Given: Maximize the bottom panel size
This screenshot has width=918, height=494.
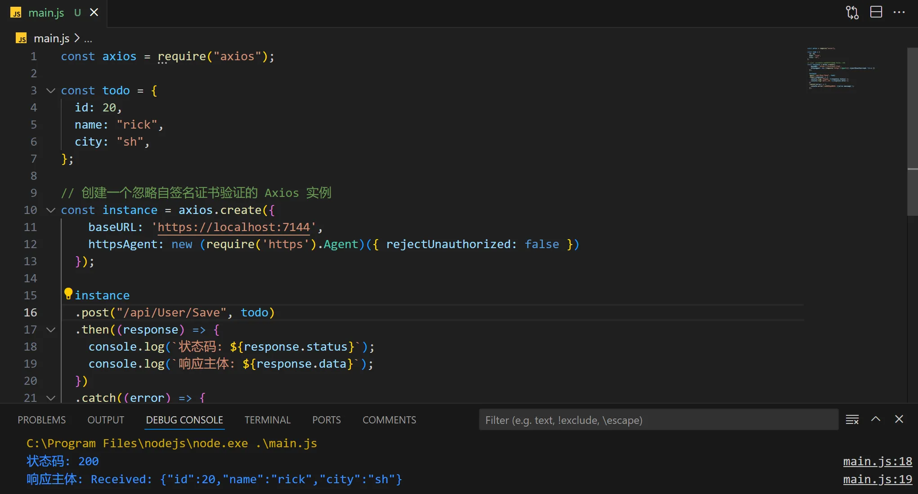Looking at the screenshot, I should [875, 419].
